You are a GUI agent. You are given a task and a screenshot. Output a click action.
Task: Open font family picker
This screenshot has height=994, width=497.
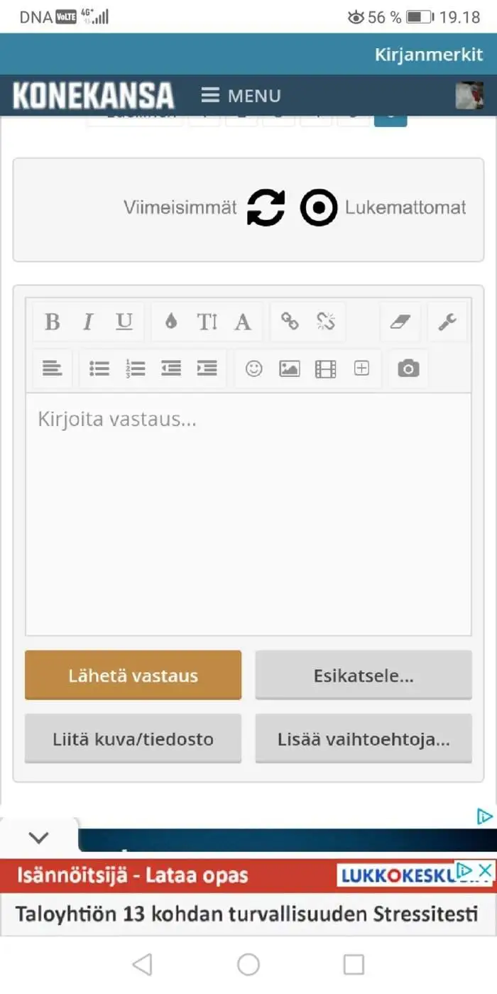[243, 322]
